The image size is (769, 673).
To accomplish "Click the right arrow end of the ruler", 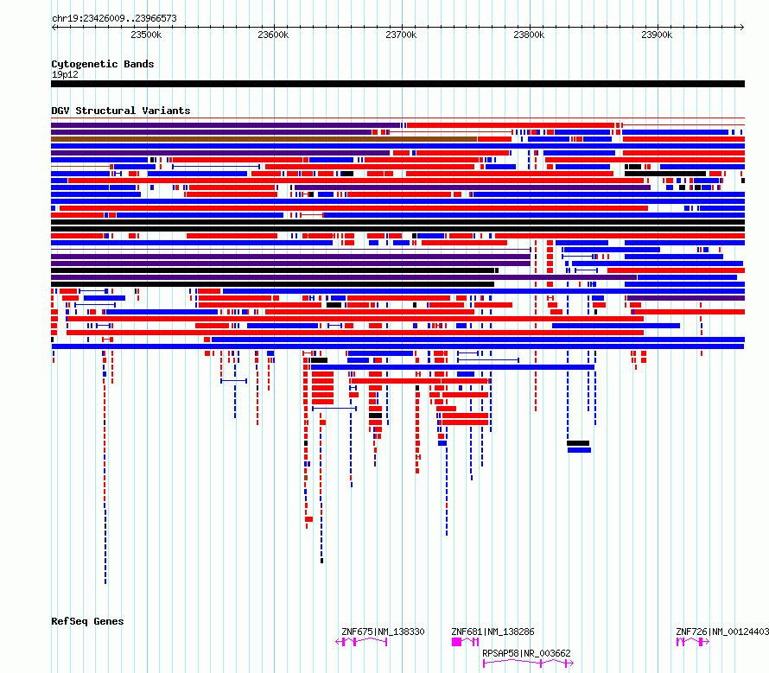I will tap(742, 27).
